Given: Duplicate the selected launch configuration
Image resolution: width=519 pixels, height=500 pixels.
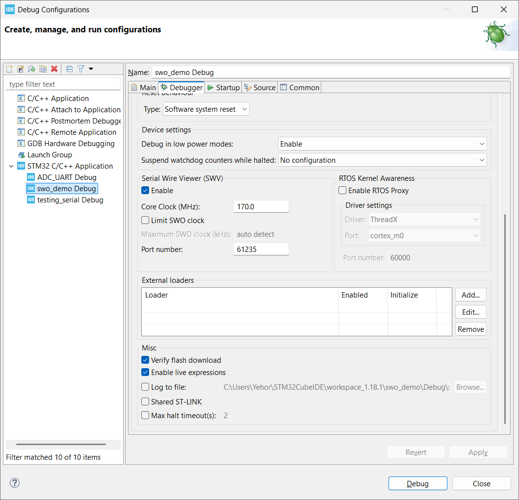Looking at the screenshot, I should tap(43, 69).
